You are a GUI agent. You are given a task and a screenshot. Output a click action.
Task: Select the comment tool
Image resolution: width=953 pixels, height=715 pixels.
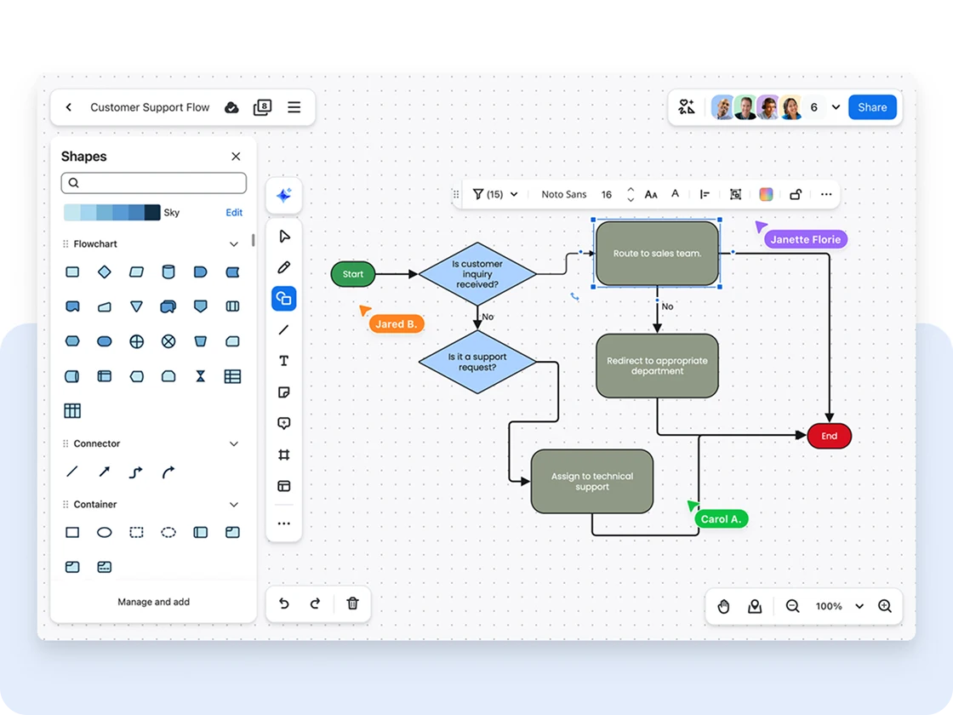tap(283, 422)
